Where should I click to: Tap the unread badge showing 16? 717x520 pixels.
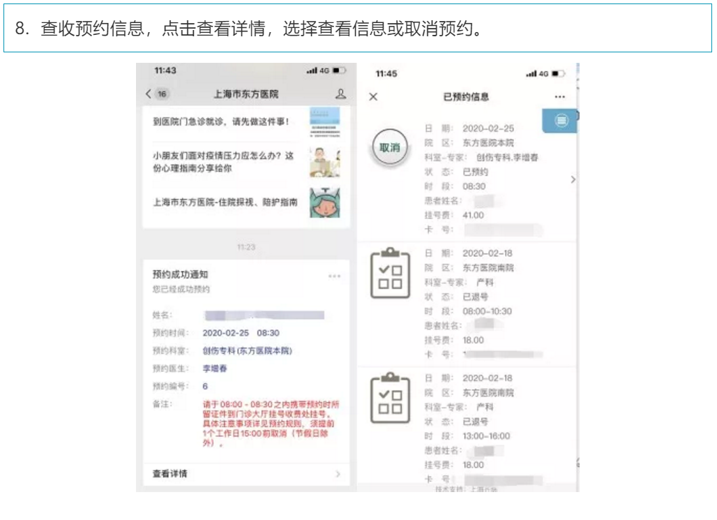tap(162, 94)
